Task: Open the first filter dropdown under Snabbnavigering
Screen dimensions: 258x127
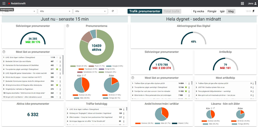Action: [20, 11]
